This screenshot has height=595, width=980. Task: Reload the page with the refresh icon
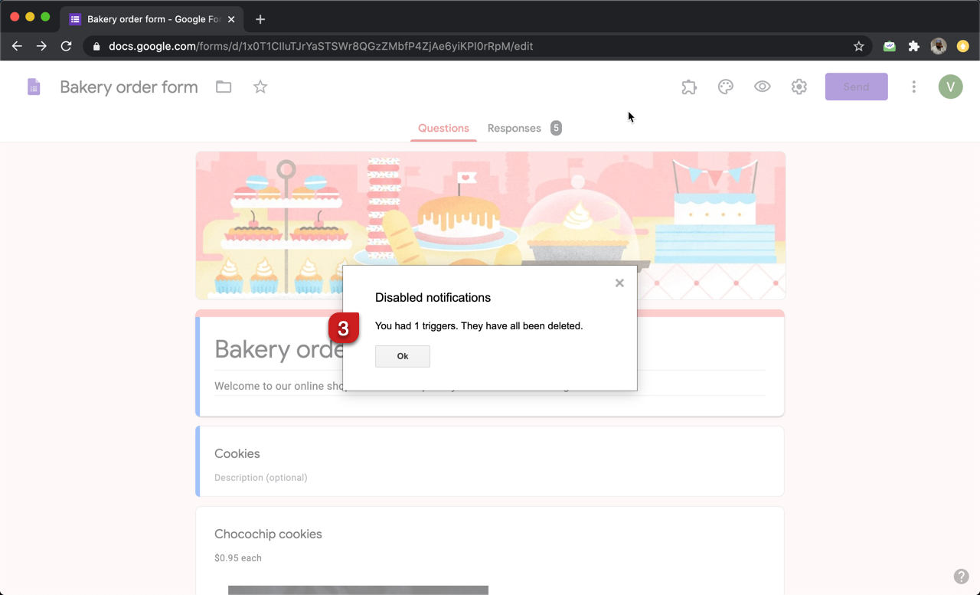coord(66,46)
